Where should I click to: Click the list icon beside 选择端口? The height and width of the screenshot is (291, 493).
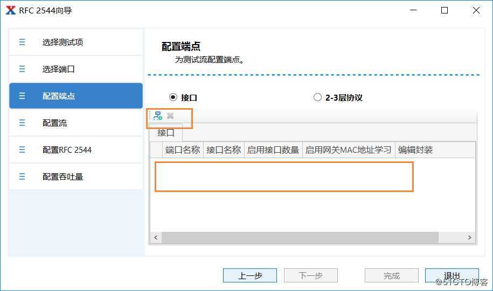tap(22, 69)
